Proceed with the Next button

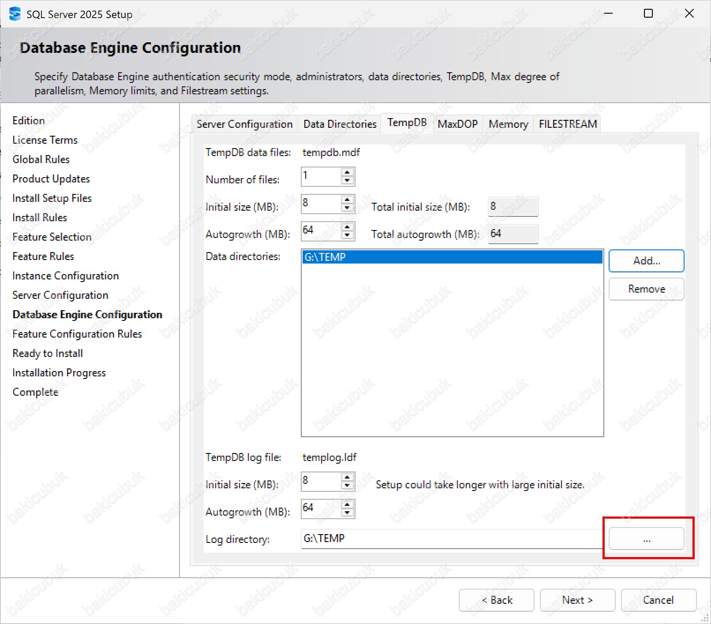pos(577,600)
